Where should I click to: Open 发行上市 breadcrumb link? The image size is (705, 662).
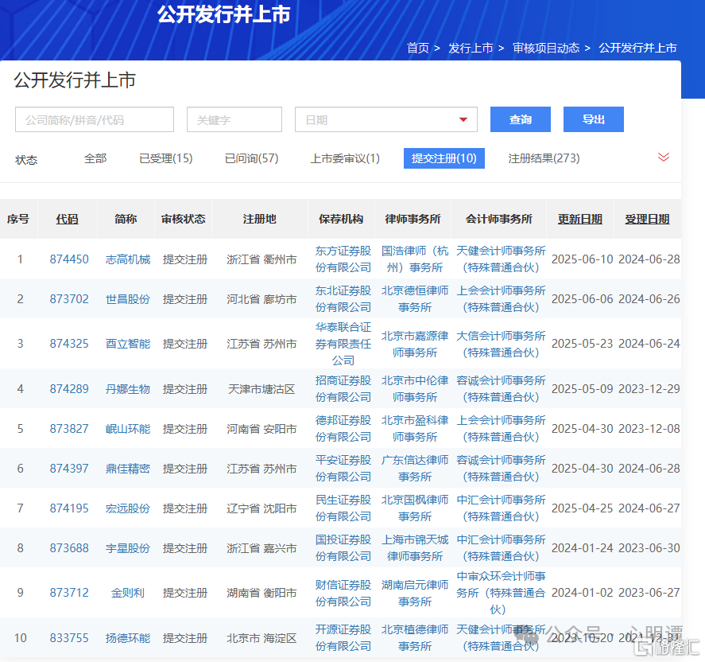tap(471, 49)
